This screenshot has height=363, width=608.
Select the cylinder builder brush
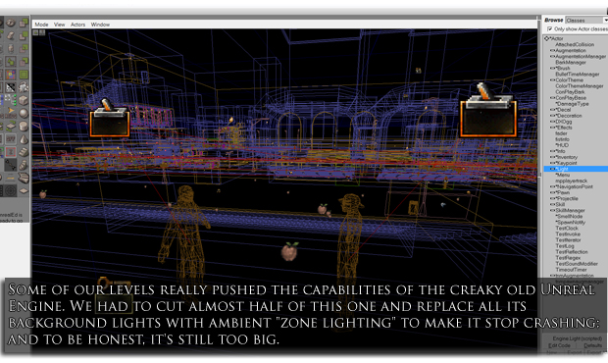click(x=24, y=126)
